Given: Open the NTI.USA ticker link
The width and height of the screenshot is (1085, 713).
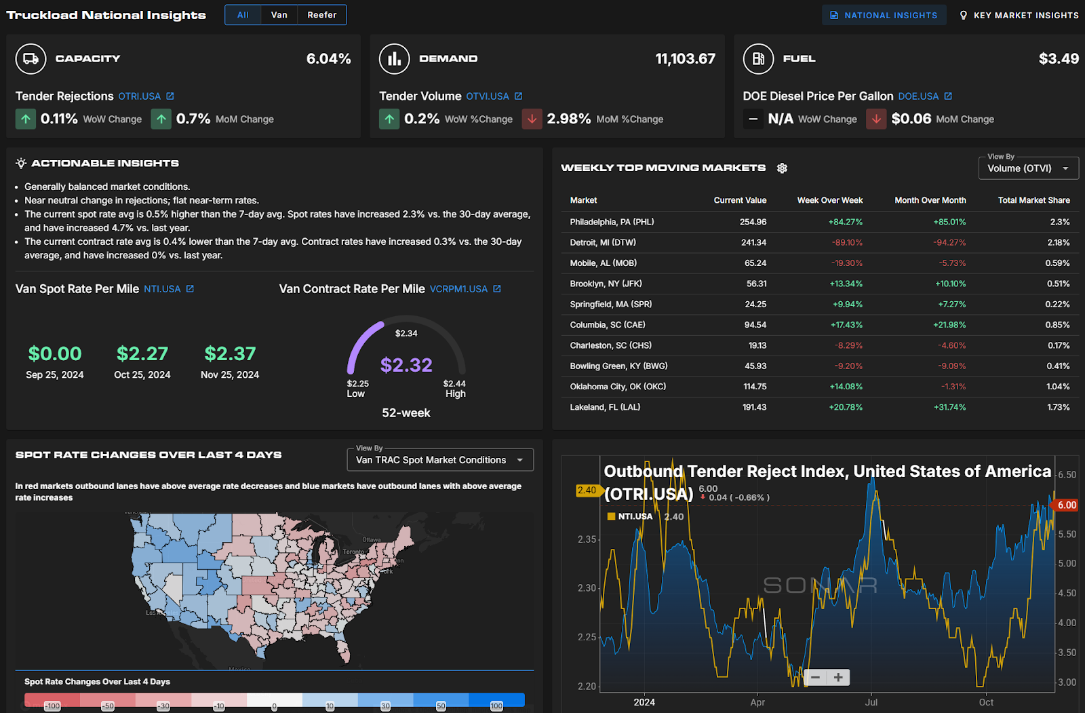Looking at the screenshot, I should (162, 289).
